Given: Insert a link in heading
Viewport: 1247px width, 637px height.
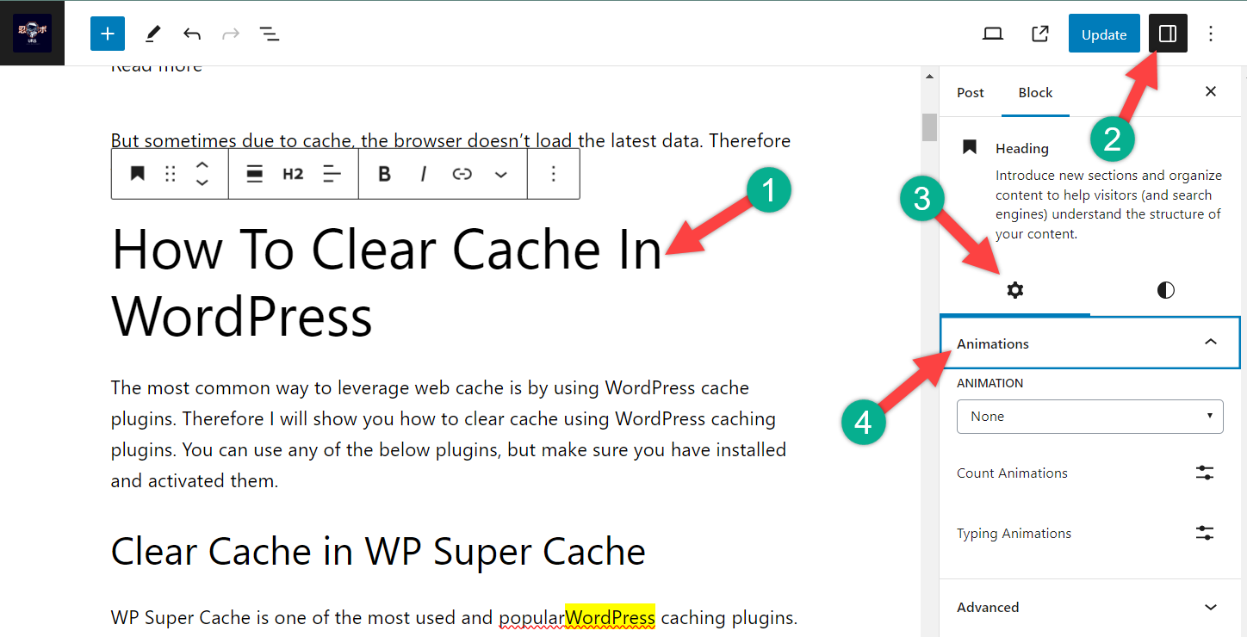Looking at the screenshot, I should [462, 174].
